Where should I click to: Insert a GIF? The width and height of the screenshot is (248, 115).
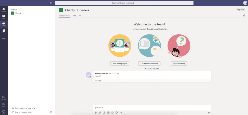pyautogui.click(x=108, y=112)
